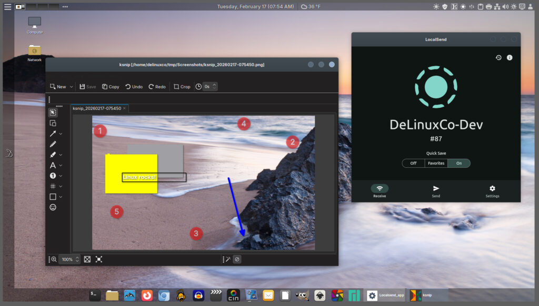Open LocalSend transfer history icon
This screenshot has height=306, width=539.
[x=498, y=57]
